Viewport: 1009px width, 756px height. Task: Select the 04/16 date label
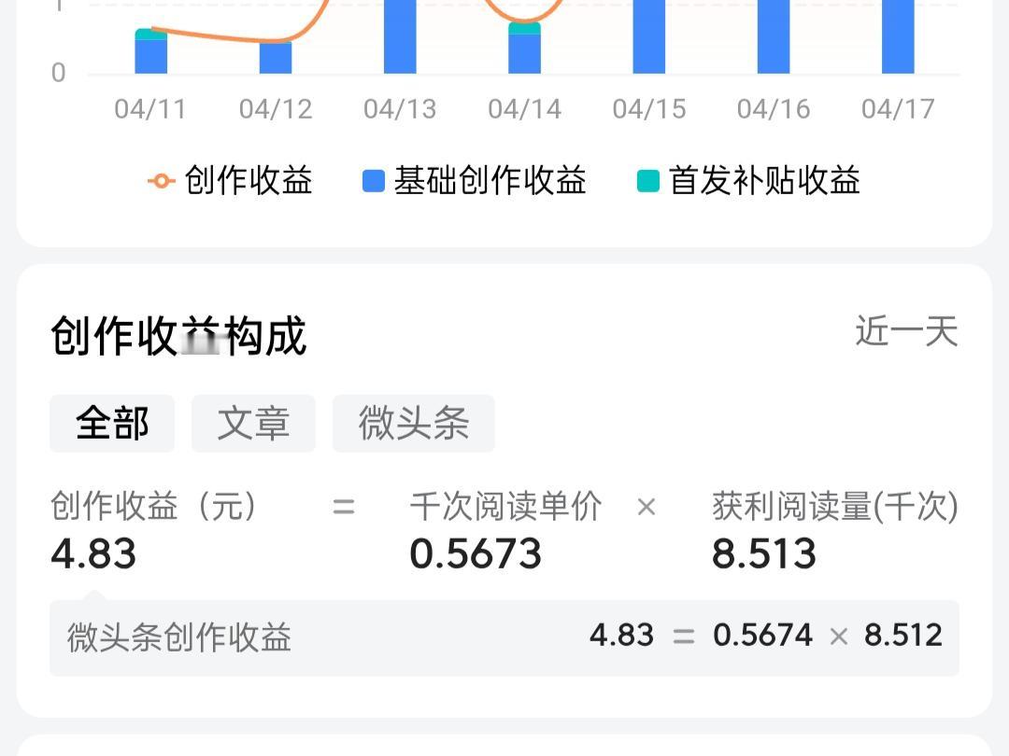pyautogui.click(x=774, y=109)
